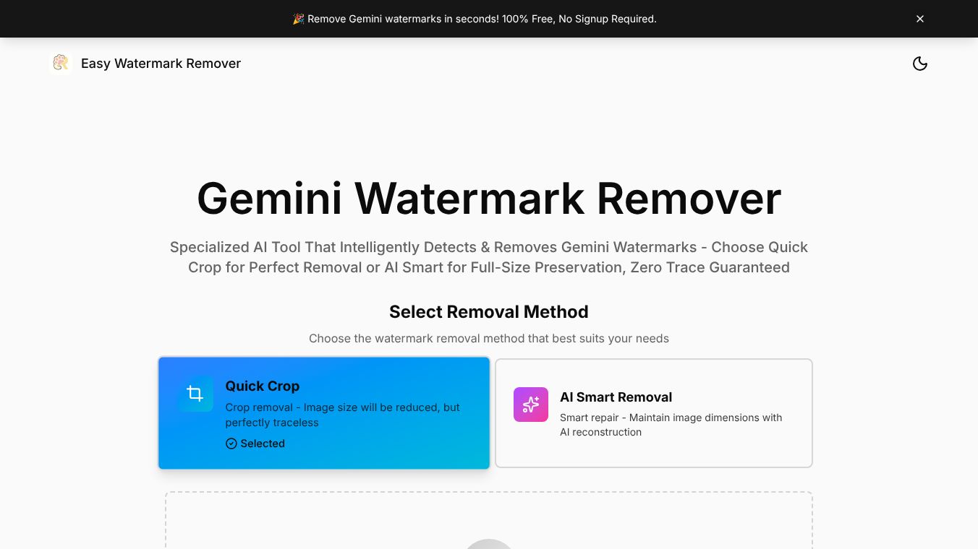Select the Quick Crop removal method
Viewport: 978px width, 549px height.
click(323, 412)
